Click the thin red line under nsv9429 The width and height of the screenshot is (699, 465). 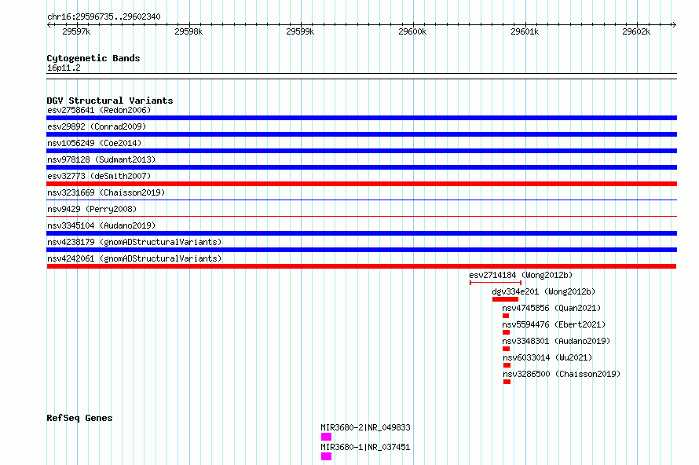click(361, 216)
